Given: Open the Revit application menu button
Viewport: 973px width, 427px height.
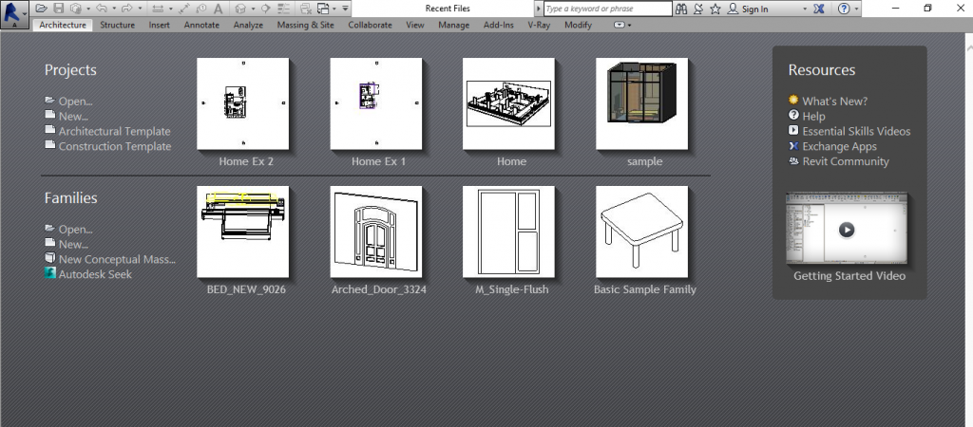Looking at the screenshot, I should [x=15, y=14].
